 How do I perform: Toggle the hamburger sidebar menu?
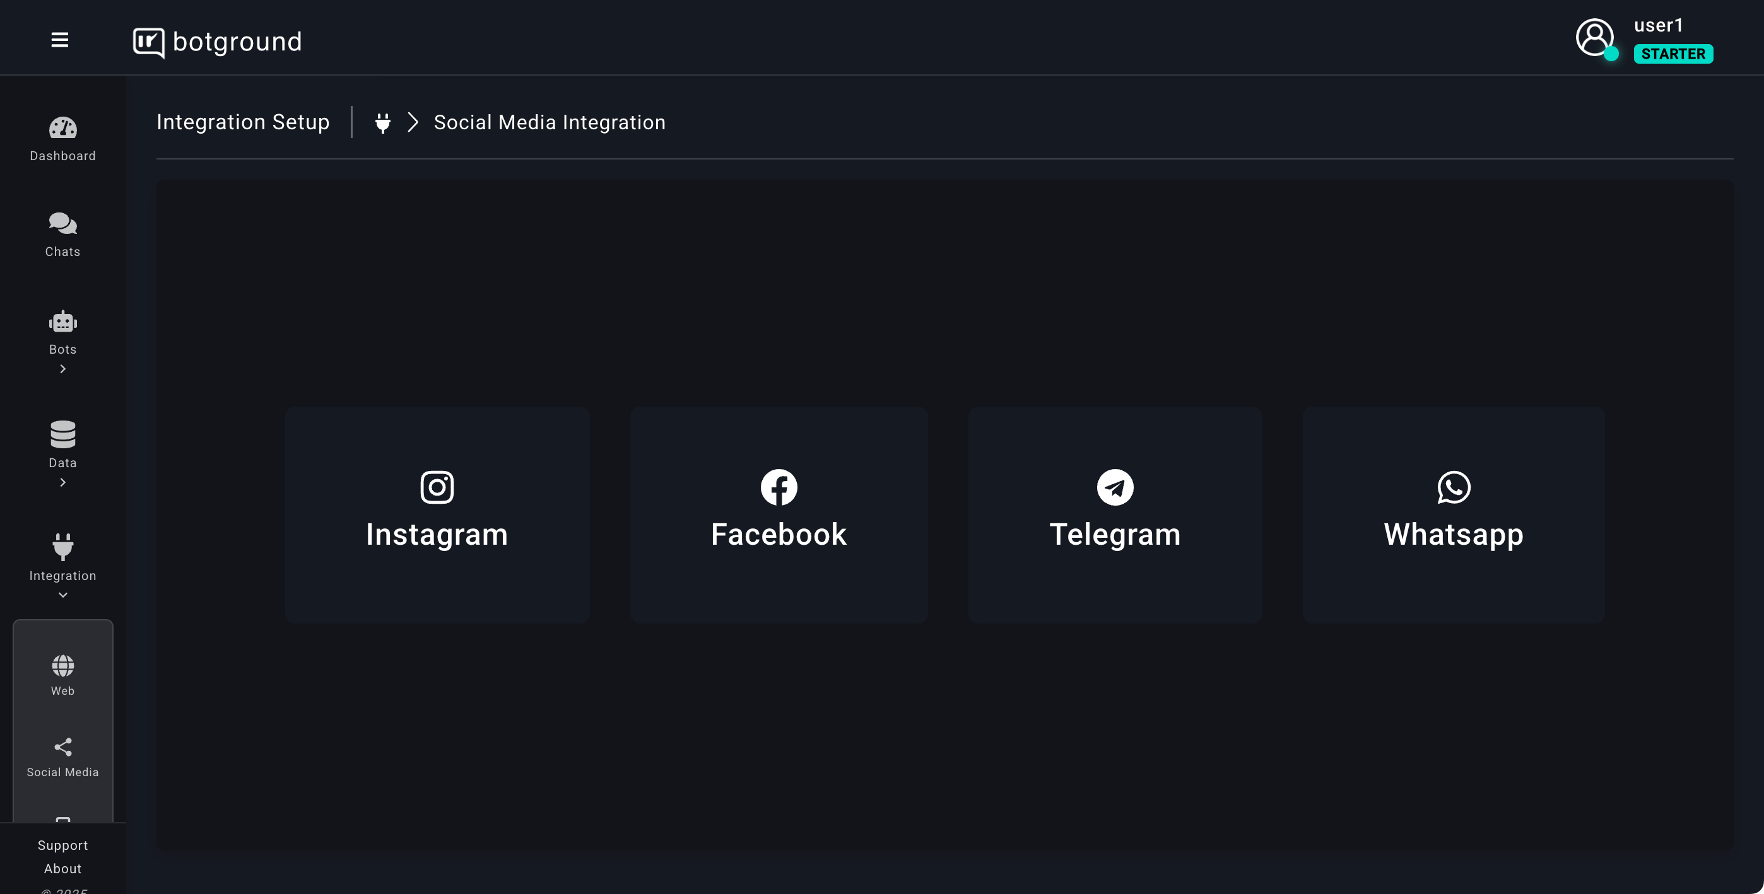pyautogui.click(x=59, y=40)
